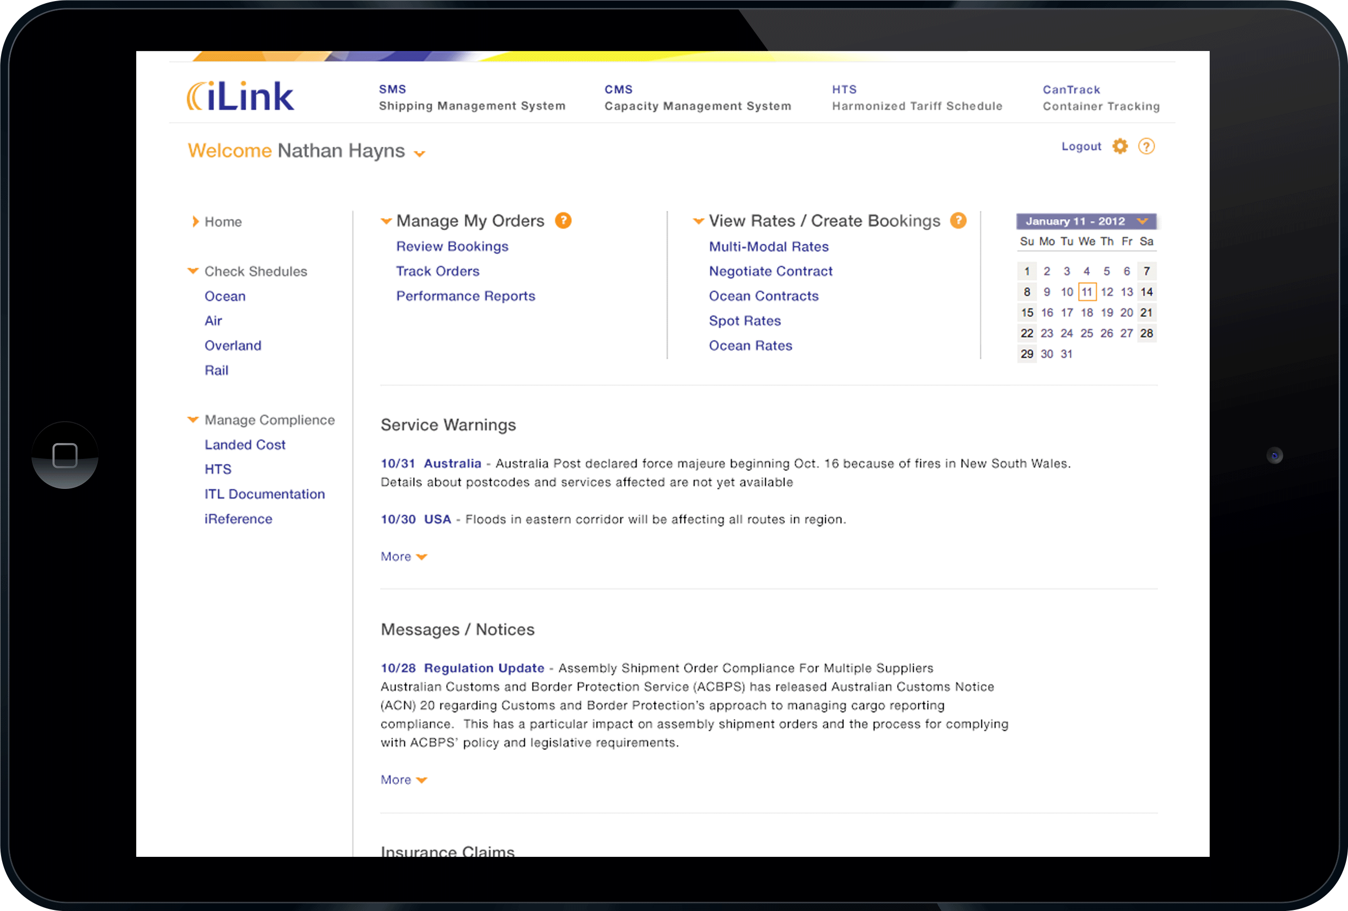Screen dimensions: 1348x911
Task: Click help icon beside View Rates / Create Bookings
Action: [x=958, y=220]
